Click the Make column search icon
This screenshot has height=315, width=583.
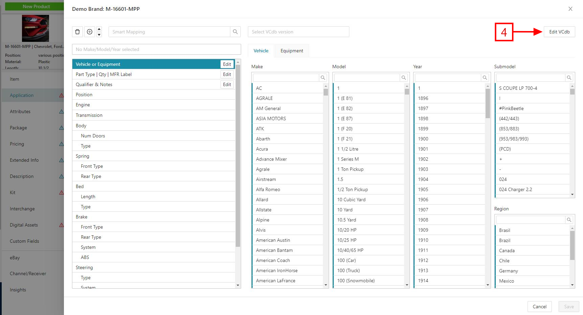(323, 78)
